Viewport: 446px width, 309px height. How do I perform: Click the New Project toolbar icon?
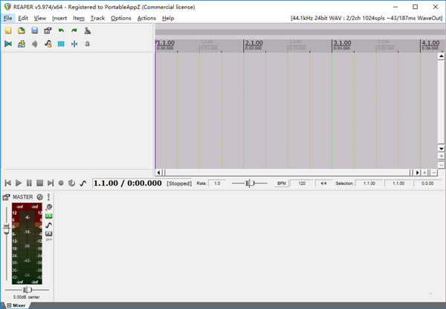8,30
